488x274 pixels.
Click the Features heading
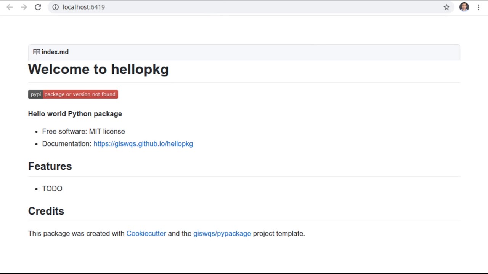[50, 166]
